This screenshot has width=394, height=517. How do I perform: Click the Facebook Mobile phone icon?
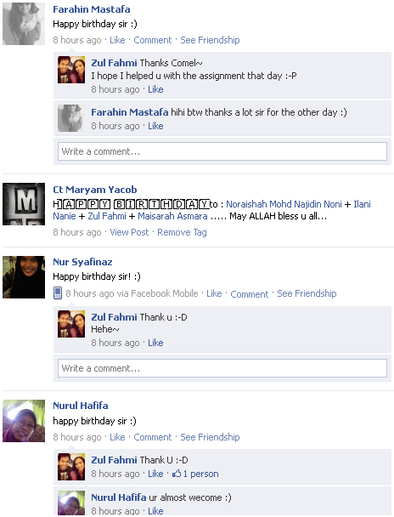click(x=58, y=293)
